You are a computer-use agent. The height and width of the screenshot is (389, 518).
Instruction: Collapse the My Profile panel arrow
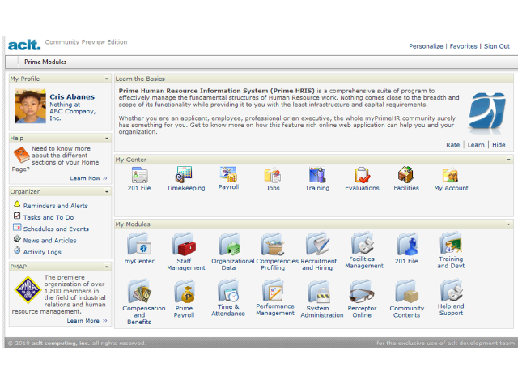[x=107, y=79]
